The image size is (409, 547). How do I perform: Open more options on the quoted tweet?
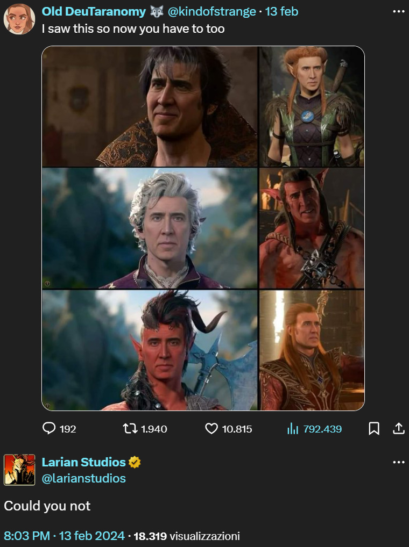[398, 12]
